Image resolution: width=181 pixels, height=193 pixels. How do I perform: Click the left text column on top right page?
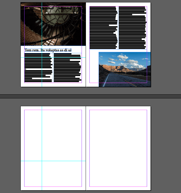(x=103, y=28)
